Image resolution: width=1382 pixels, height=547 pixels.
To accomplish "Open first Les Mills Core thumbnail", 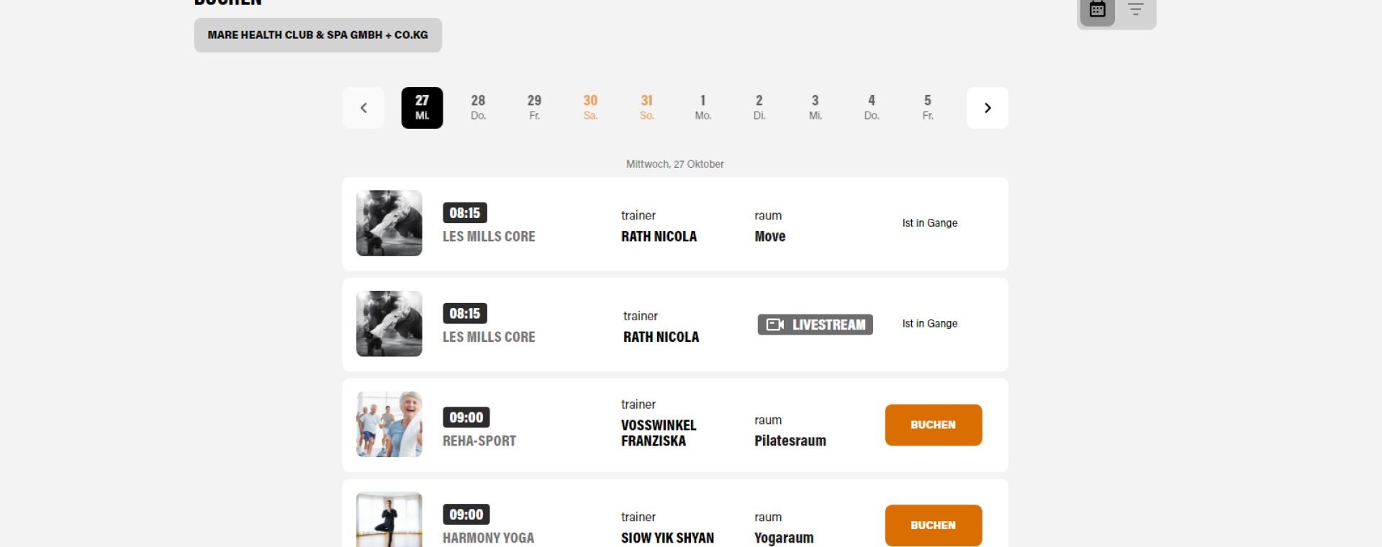I will (389, 223).
